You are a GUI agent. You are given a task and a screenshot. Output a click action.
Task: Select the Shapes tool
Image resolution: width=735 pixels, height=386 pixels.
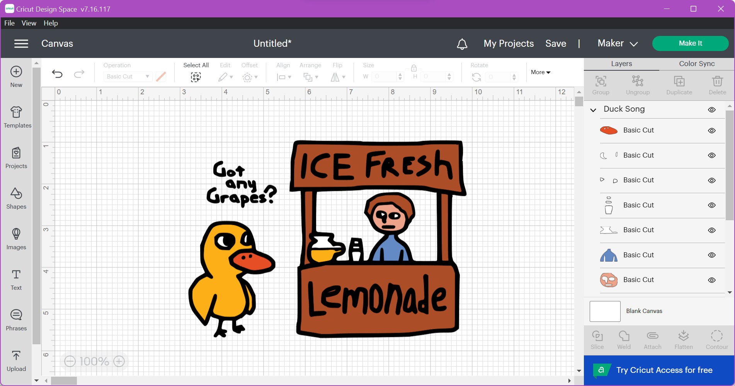pos(16,198)
